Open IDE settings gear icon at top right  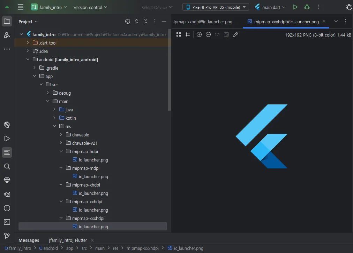click(x=349, y=7)
